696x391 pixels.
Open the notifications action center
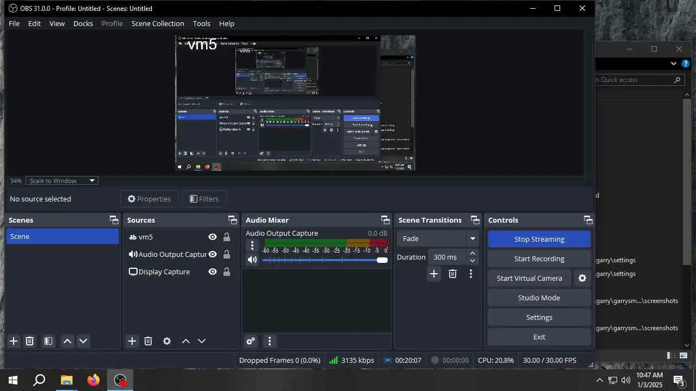679,380
